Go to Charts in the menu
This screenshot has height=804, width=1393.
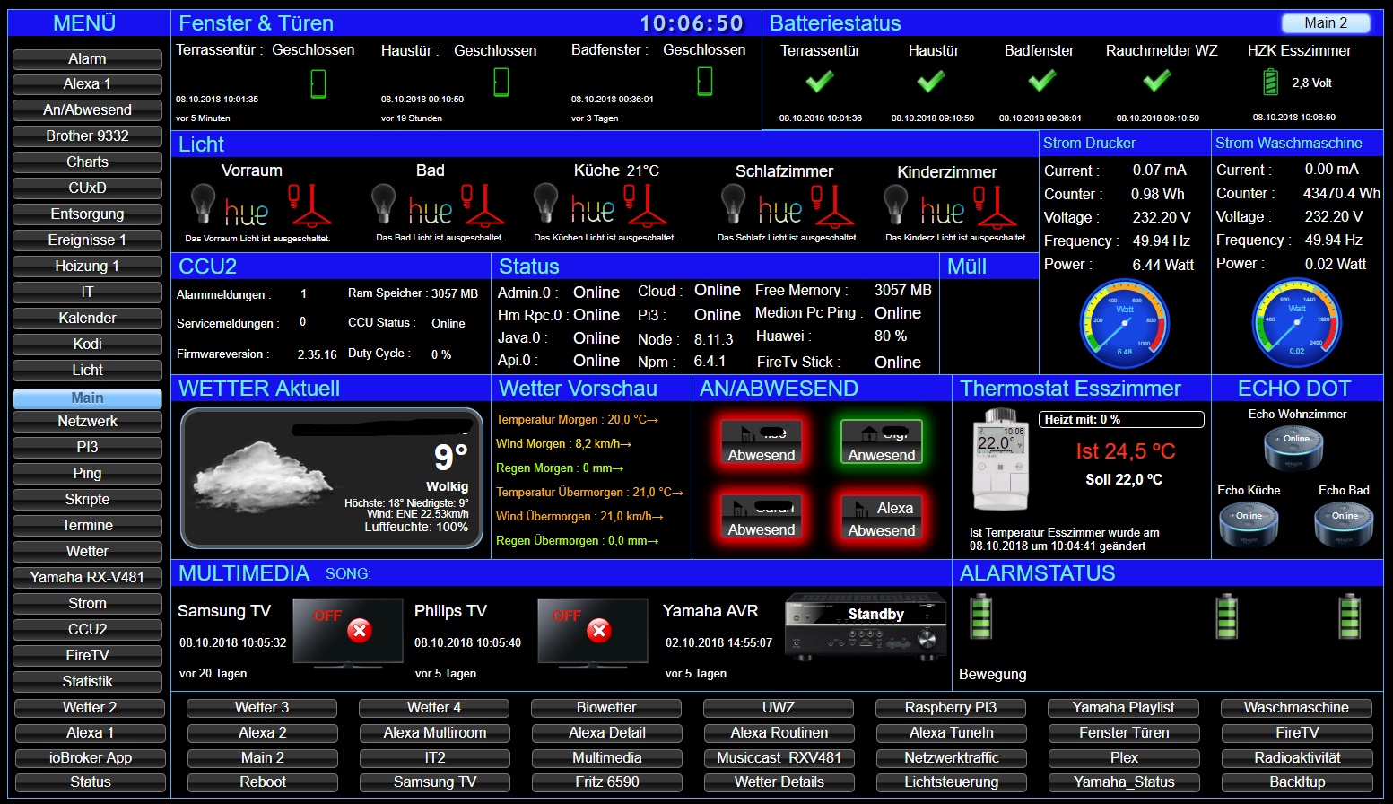87,162
